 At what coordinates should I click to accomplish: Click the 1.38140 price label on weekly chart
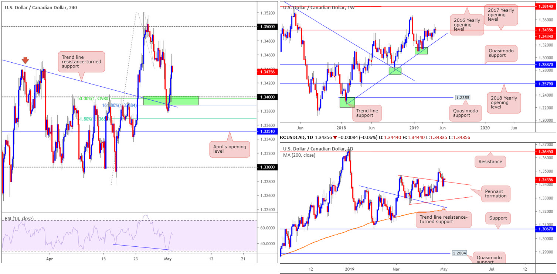(x=545, y=7)
